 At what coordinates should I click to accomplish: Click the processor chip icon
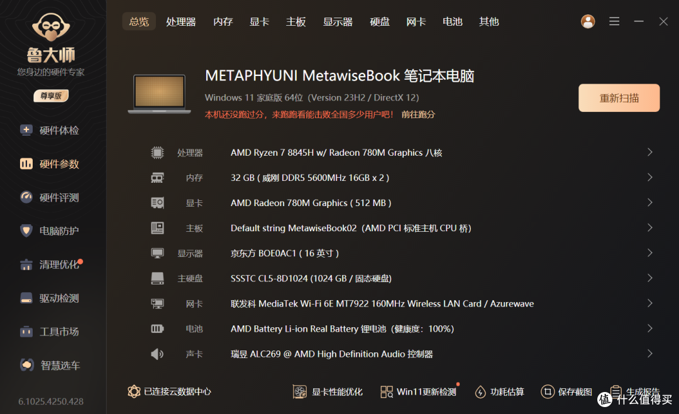click(157, 153)
